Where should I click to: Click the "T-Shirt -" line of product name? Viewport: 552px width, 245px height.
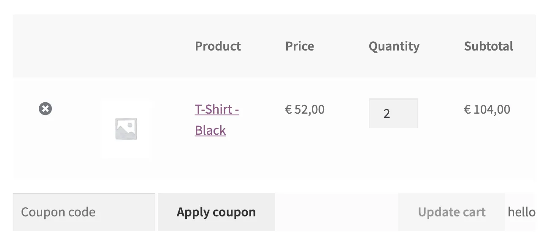click(216, 110)
